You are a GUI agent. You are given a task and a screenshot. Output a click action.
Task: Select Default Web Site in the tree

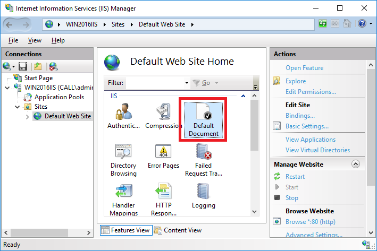pos(68,116)
